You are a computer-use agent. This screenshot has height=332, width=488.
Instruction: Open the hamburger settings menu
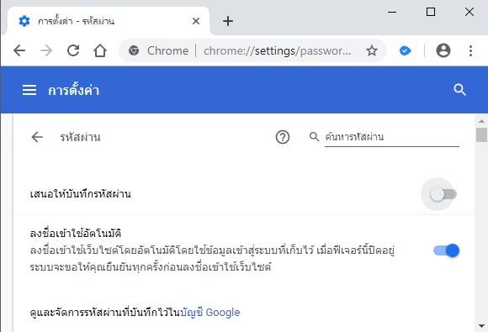(x=29, y=90)
